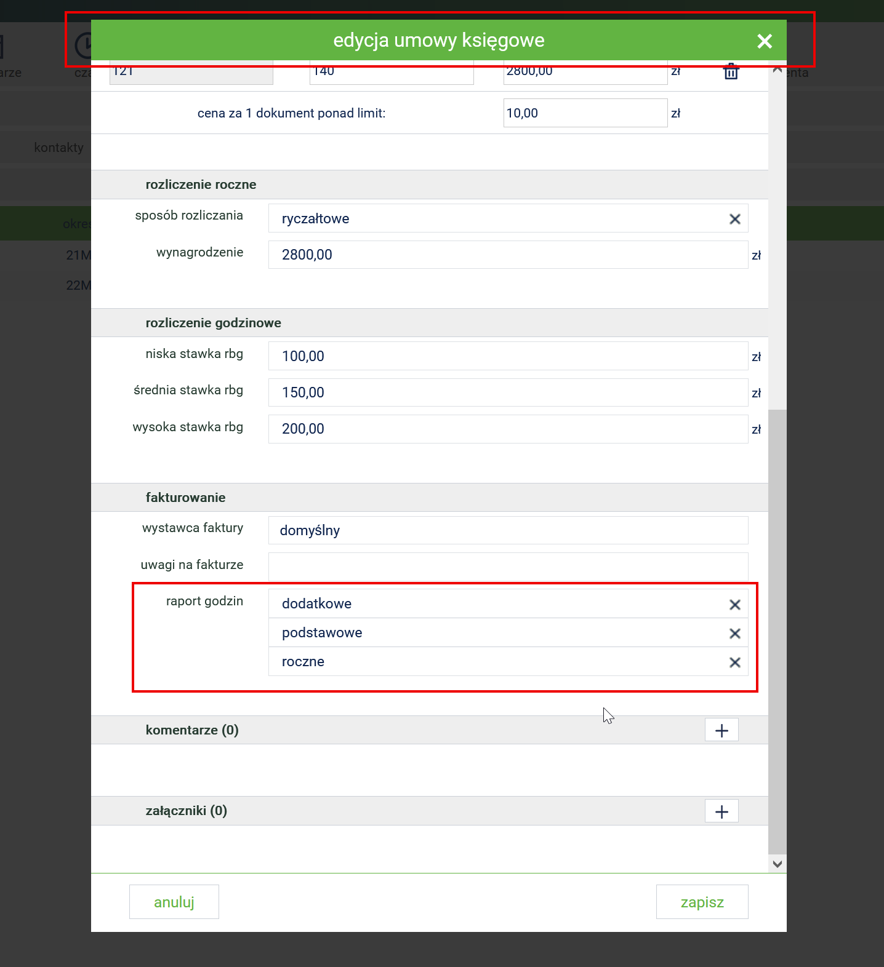Focus wysoka stawka rbg input
884x967 pixels.
coord(508,429)
